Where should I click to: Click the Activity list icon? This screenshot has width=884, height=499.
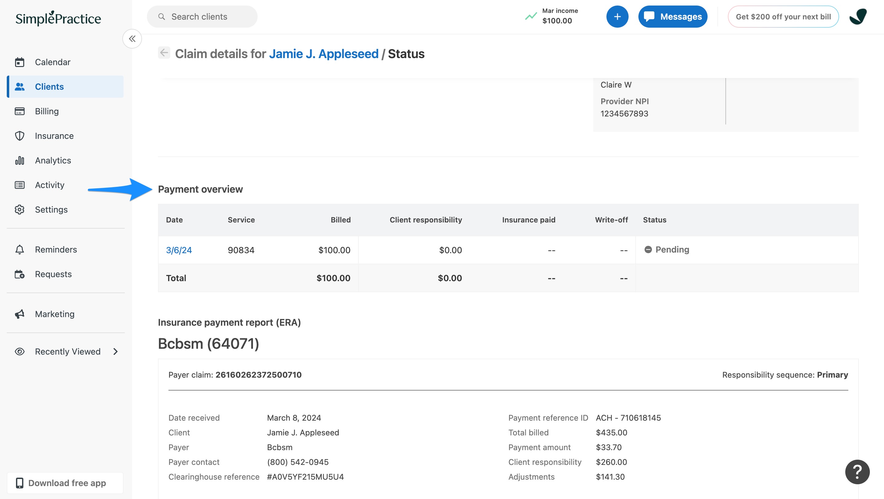pyautogui.click(x=20, y=185)
